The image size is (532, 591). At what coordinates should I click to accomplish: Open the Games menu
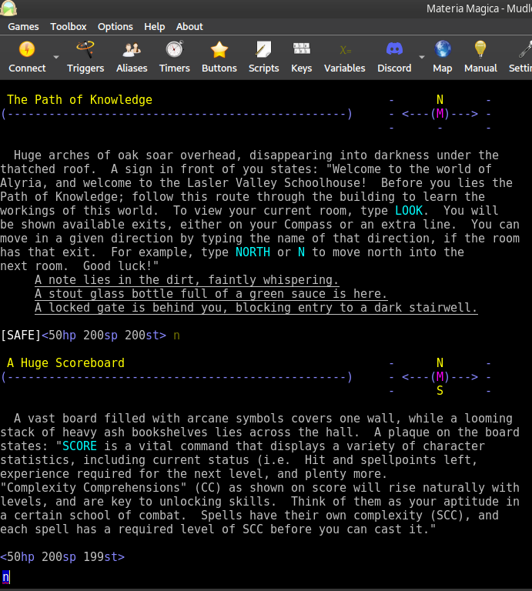[x=23, y=26]
